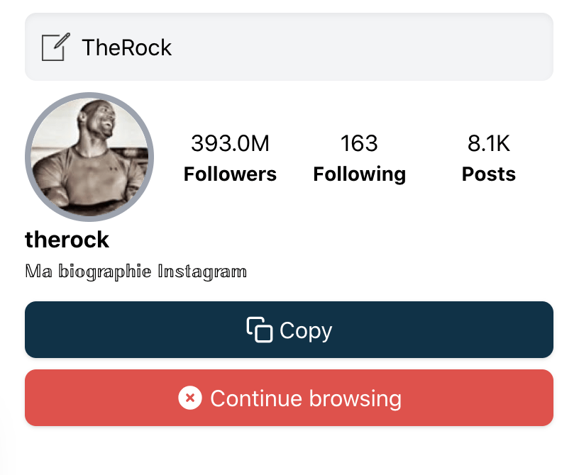Screen dimensions: 579x475
Task: Click the white circled X icon
Action: coord(190,398)
